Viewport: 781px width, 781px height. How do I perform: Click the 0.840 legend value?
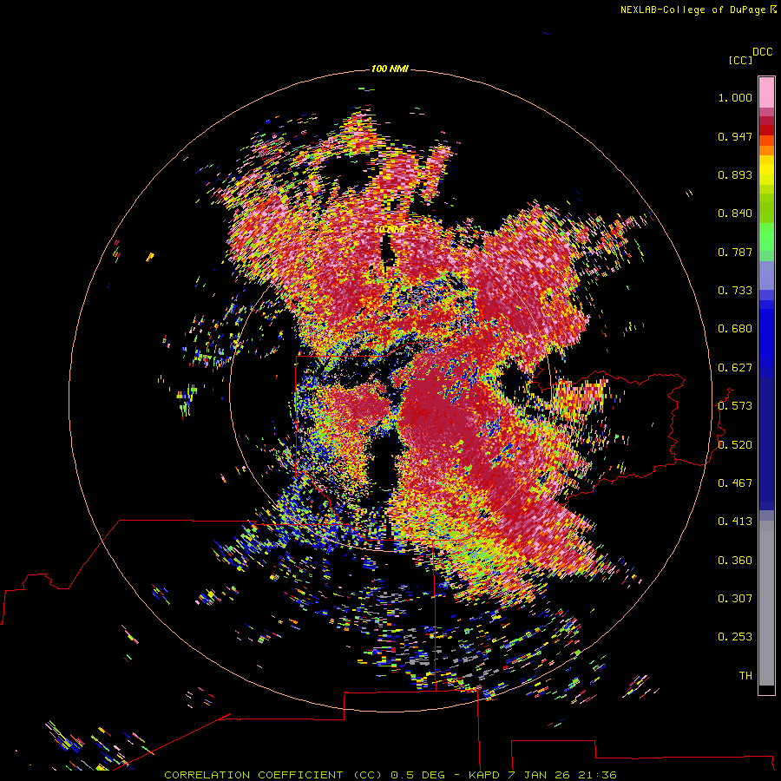[735, 213]
